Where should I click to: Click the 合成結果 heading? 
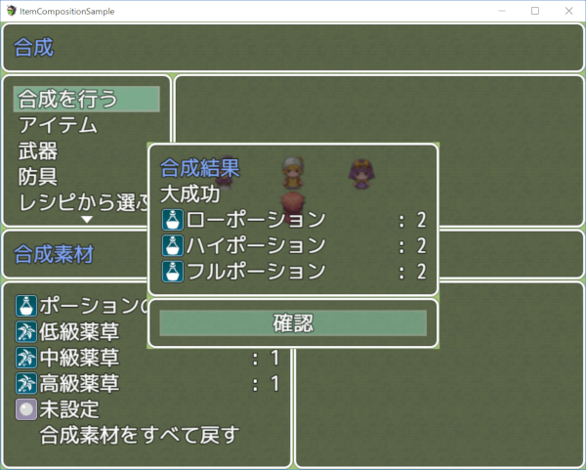(200, 168)
